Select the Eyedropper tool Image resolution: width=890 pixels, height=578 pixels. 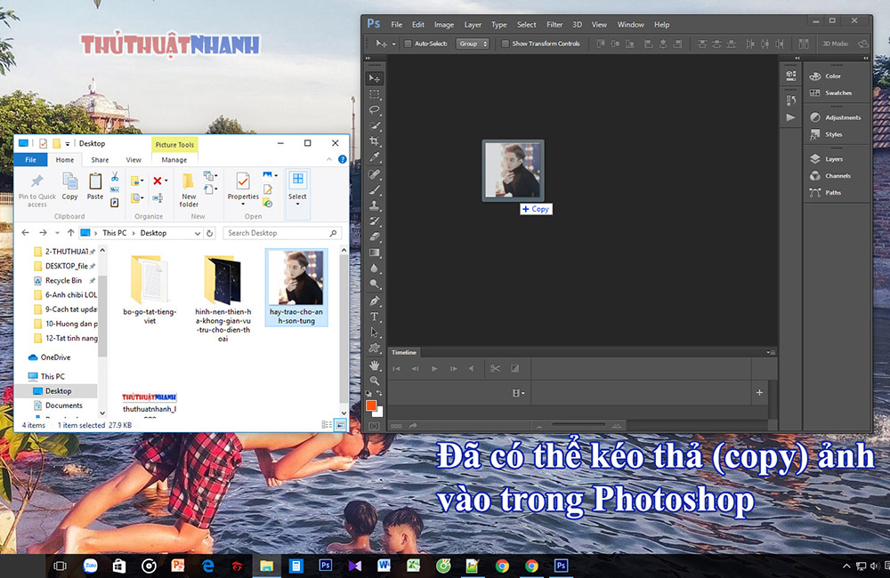tap(375, 157)
